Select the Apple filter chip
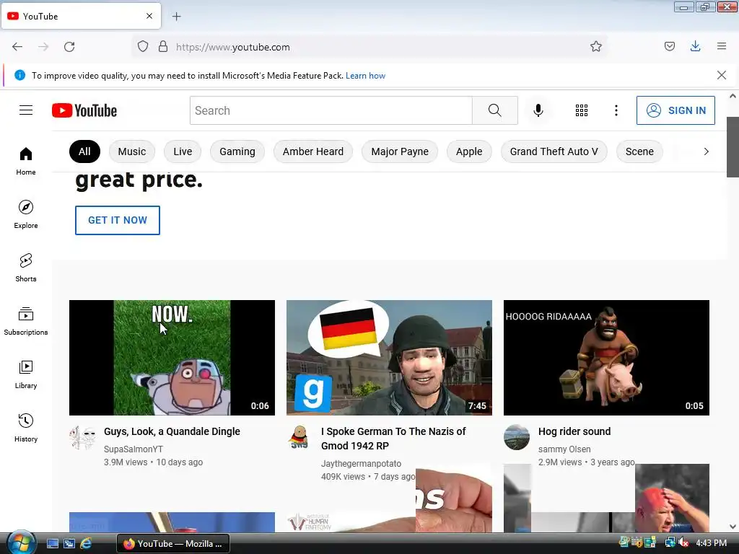 tap(469, 151)
